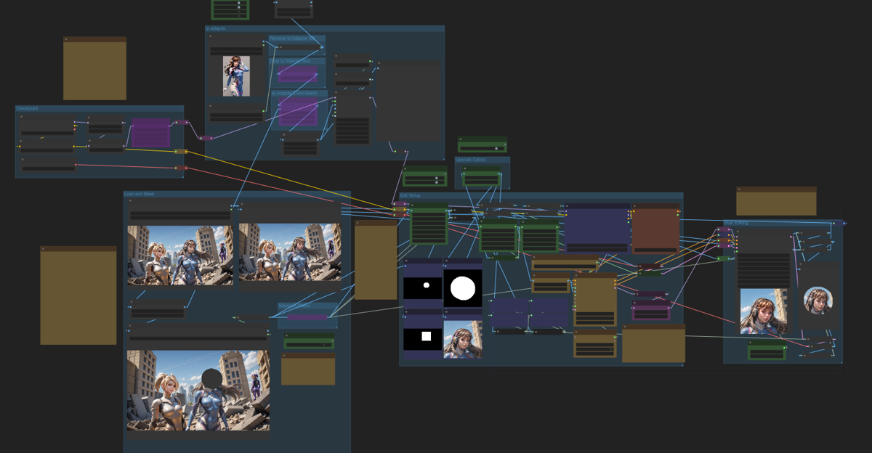872x453 pixels.
Task: Open the checkpoint name dropdown in the Checkpoint group
Action: (x=47, y=133)
